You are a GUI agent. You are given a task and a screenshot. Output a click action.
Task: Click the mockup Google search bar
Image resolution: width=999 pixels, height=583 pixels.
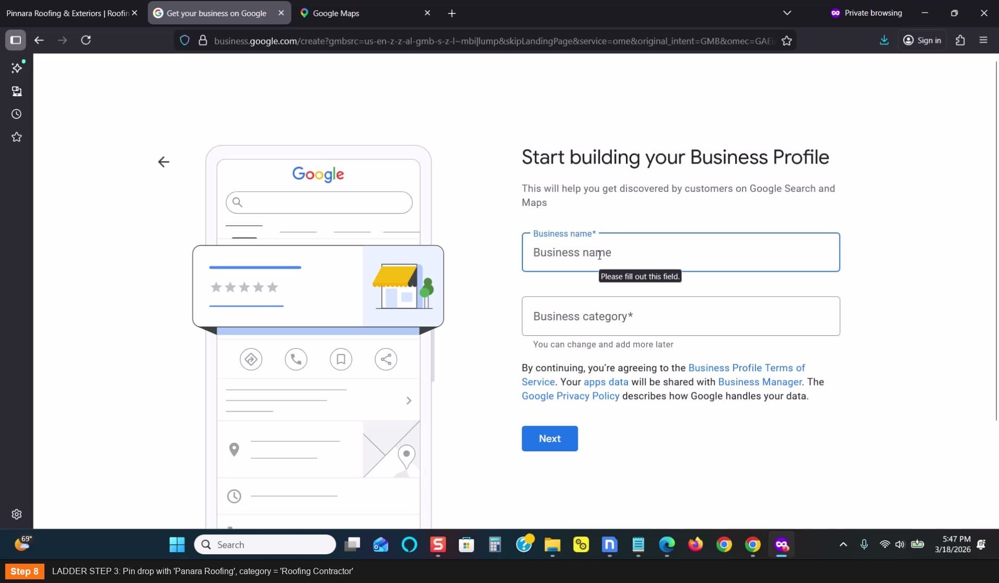pyautogui.click(x=319, y=202)
